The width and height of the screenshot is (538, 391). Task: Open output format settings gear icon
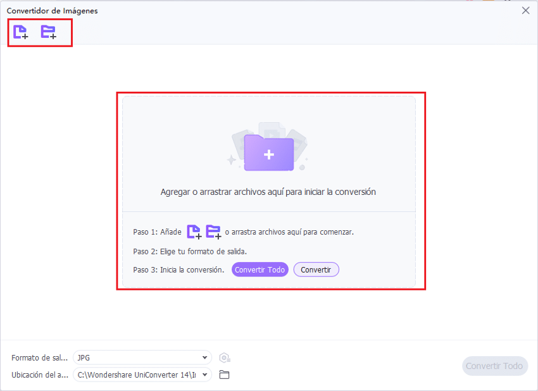(224, 358)
